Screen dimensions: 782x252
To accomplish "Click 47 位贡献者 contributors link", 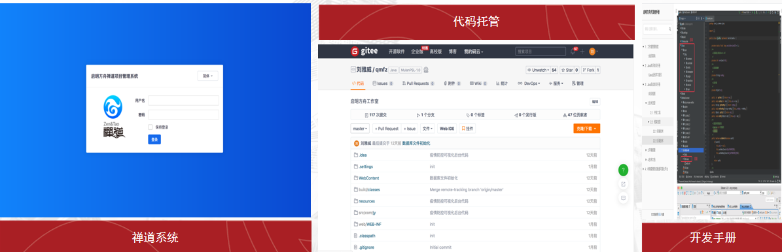I will point(575,115).
